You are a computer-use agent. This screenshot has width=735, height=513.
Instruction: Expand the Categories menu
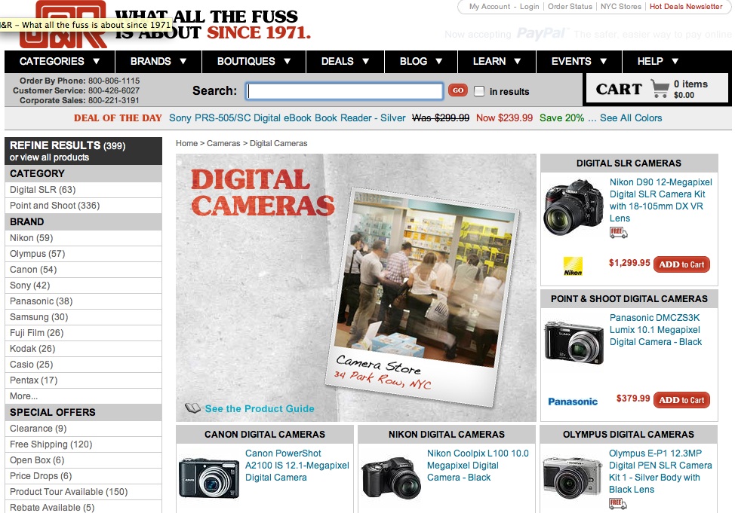click(x=60, y=61)
